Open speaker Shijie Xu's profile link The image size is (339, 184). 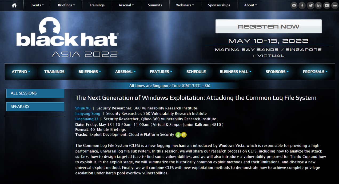83,108
